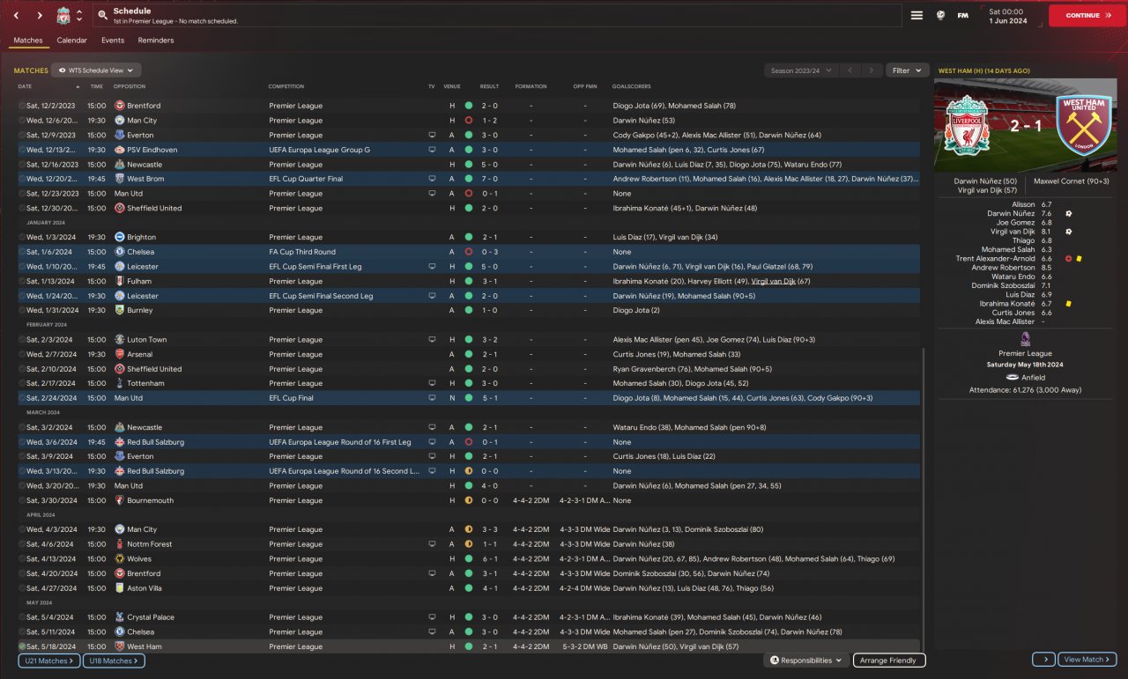Click the Aston Villa club badge
Screen dimensions: 1128x679
coord(119,588)
